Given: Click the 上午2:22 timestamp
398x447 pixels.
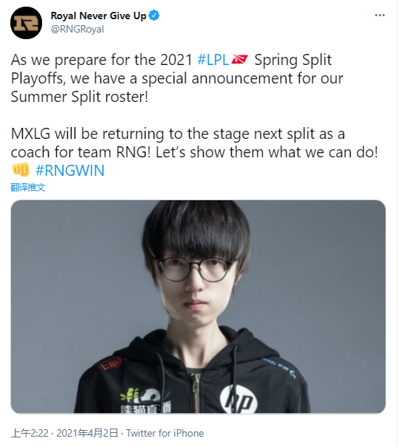Looking at the screenshot, I should [x=30, y=433].
